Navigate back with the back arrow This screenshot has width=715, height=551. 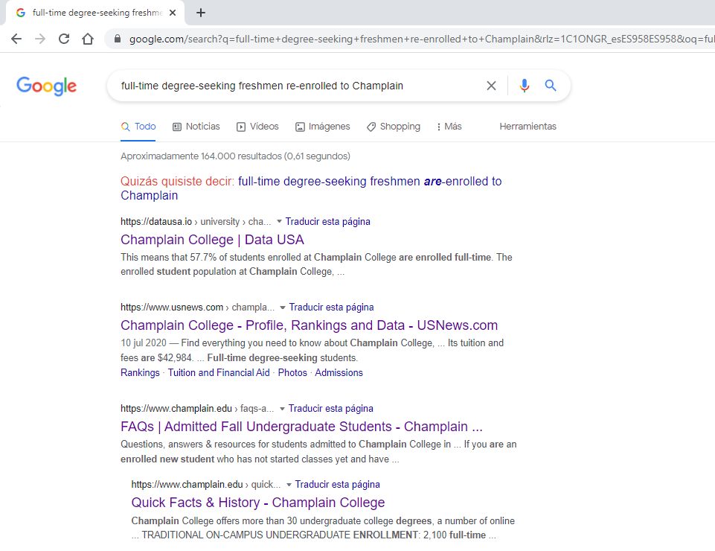[x=16, y=39]
